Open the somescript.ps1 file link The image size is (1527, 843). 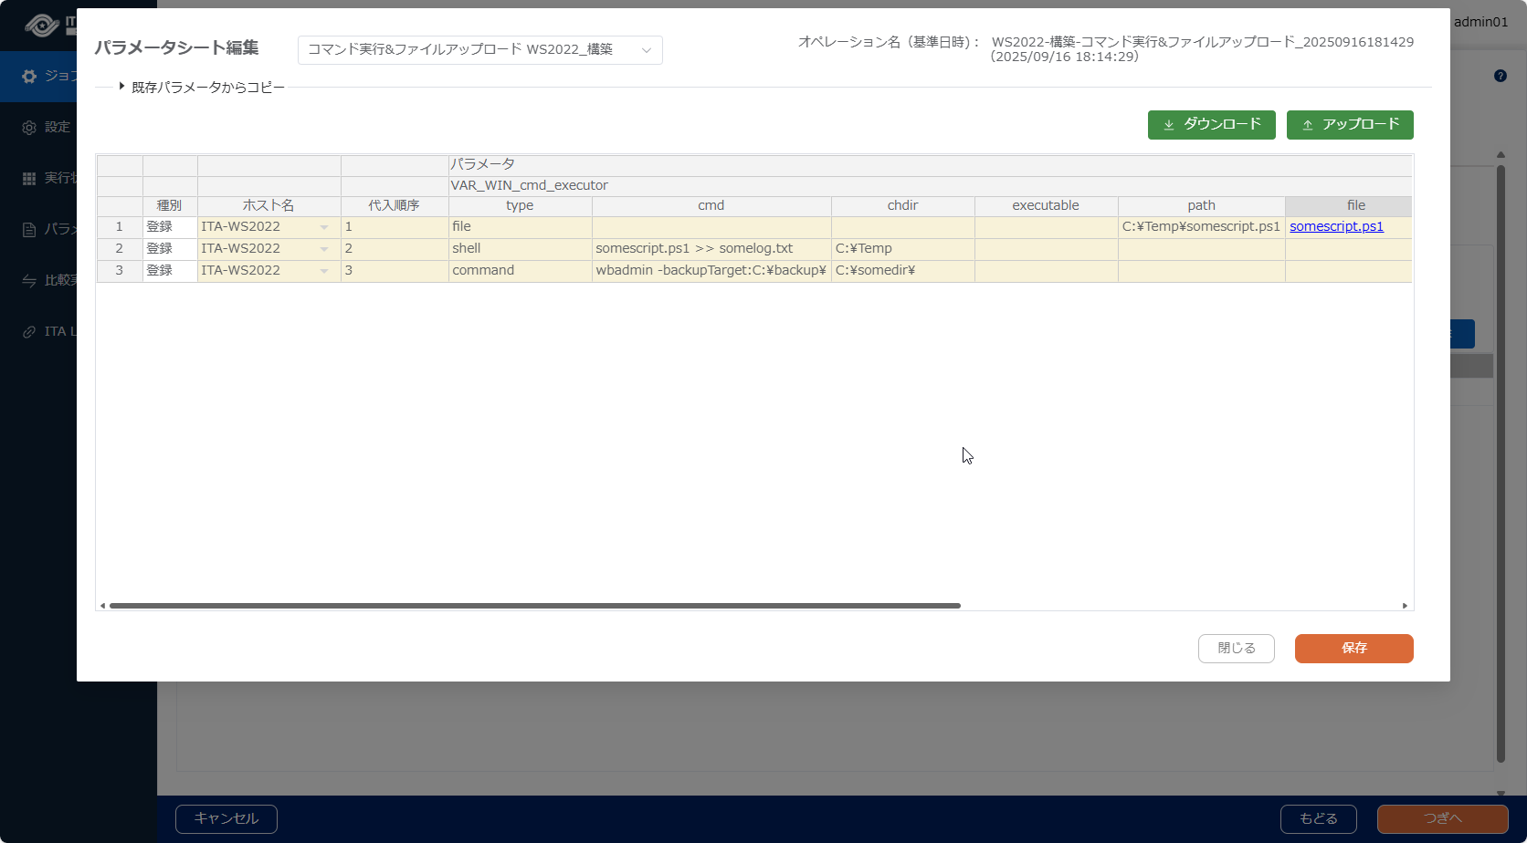point(1336,226)
